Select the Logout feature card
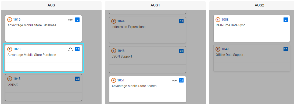Viewport: 294px width, 104px height. [x=44, y=88]
